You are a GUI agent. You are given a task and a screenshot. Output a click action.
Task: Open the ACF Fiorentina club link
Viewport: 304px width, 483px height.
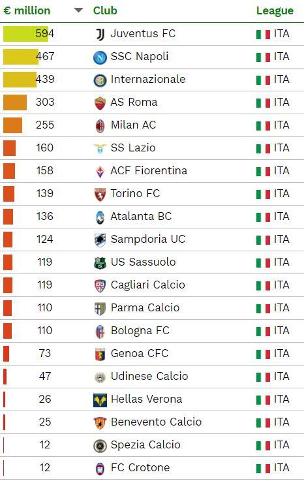(149, 170)
